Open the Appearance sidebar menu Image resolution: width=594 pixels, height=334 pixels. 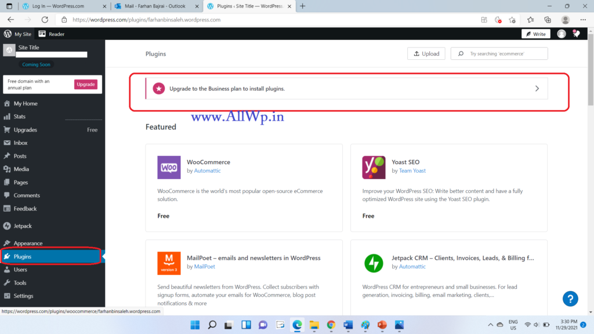click(x=52, y=243)
